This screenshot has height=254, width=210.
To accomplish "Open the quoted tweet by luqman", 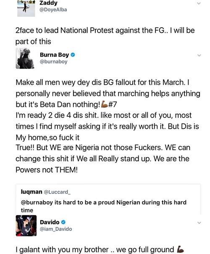I will pyautogui.click(x=108, y=199).
